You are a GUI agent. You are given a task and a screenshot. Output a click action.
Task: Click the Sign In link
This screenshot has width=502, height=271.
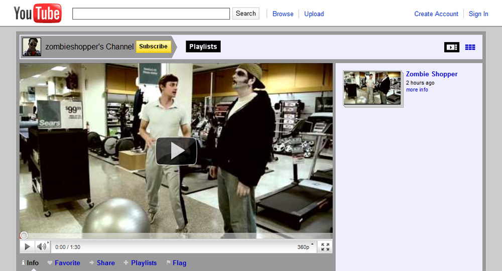coord(478,14)
